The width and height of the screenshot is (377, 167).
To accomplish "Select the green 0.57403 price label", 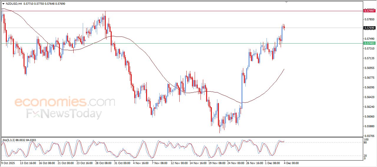I will point(369,43).
